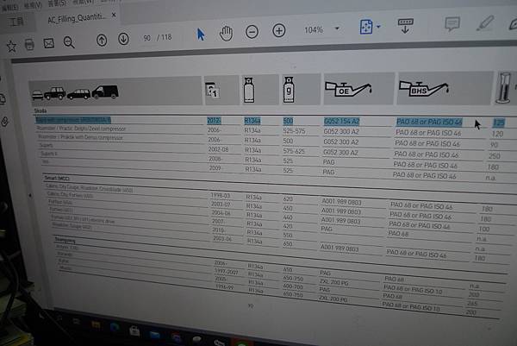Viewport: 517px width, 346px height.
Task: Select the highlighter pen tool
Action: tap(485, 23)
